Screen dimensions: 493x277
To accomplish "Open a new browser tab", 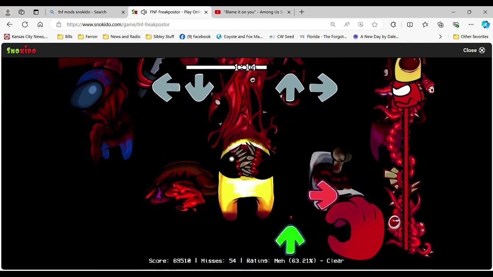I will click(x=302, y=12).
